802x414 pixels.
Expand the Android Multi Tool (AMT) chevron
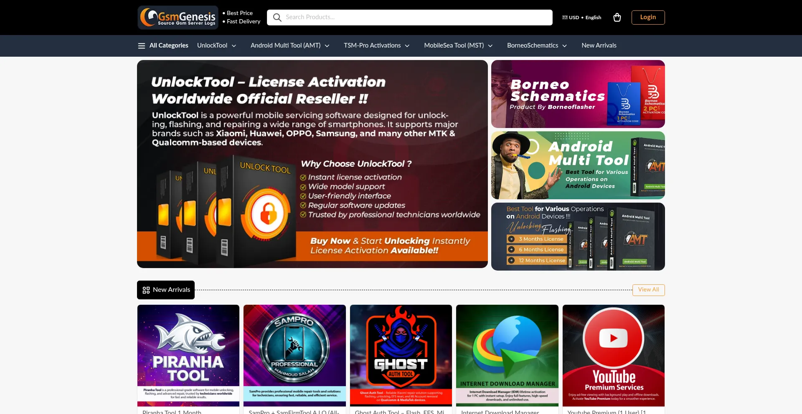[327, 46]
